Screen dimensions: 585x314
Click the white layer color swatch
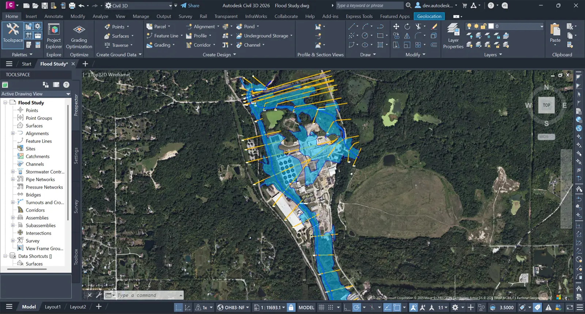491,26
